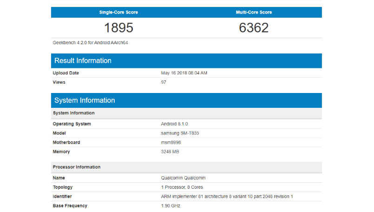Click the Memory label

(61, 152)
